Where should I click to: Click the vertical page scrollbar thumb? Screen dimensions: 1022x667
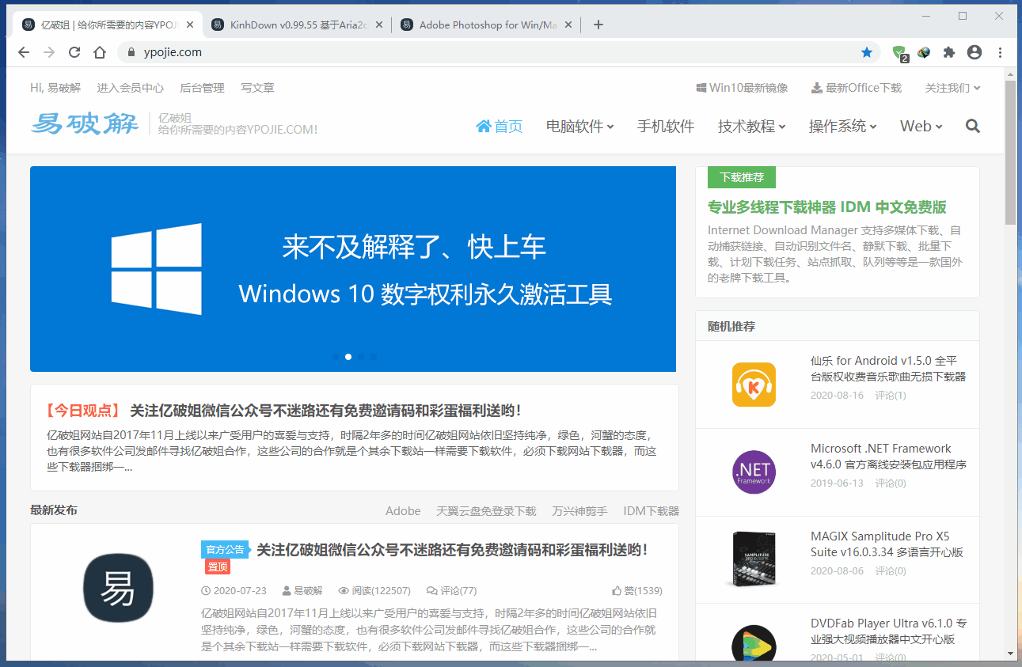click(1010, 152)
